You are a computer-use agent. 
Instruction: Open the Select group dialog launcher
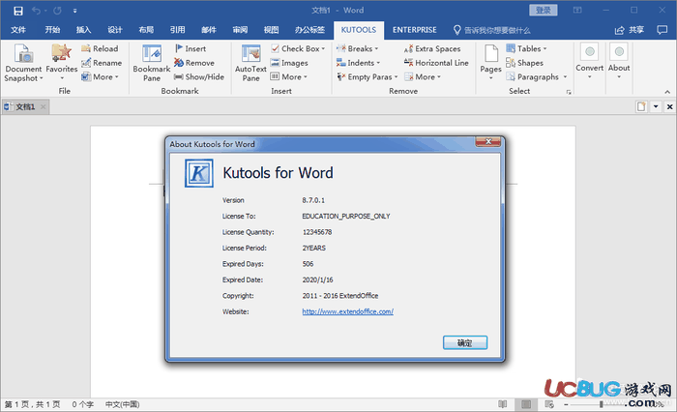pos(569,92)
